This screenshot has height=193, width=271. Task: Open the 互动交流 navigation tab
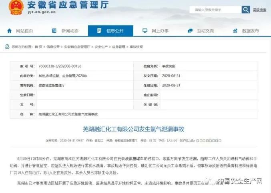pos(201,31)
